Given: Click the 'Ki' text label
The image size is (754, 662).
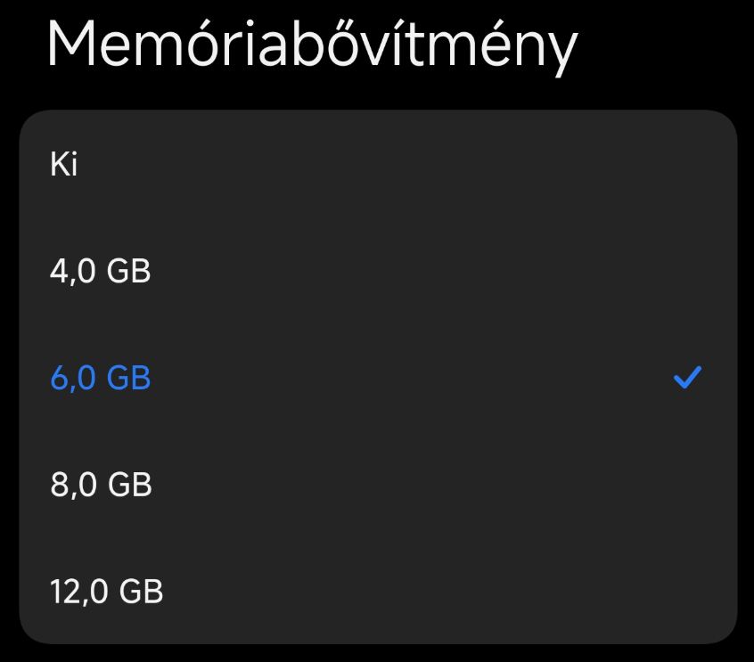Looking at the screenshot, I should coord(64,165).
